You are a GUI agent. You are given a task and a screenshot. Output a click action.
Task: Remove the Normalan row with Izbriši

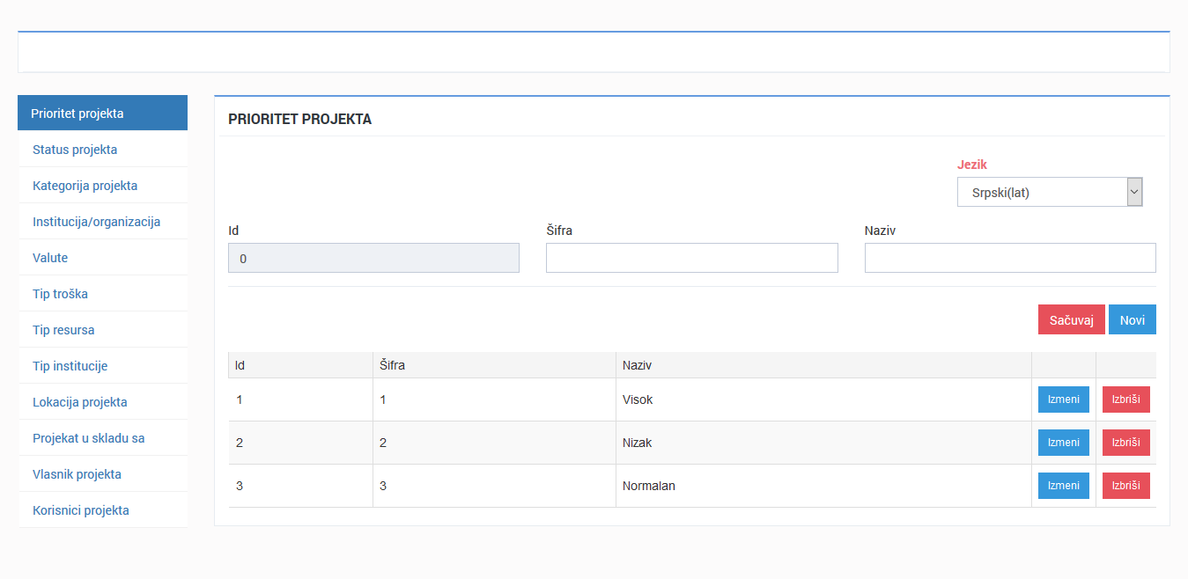[1125, 486]
